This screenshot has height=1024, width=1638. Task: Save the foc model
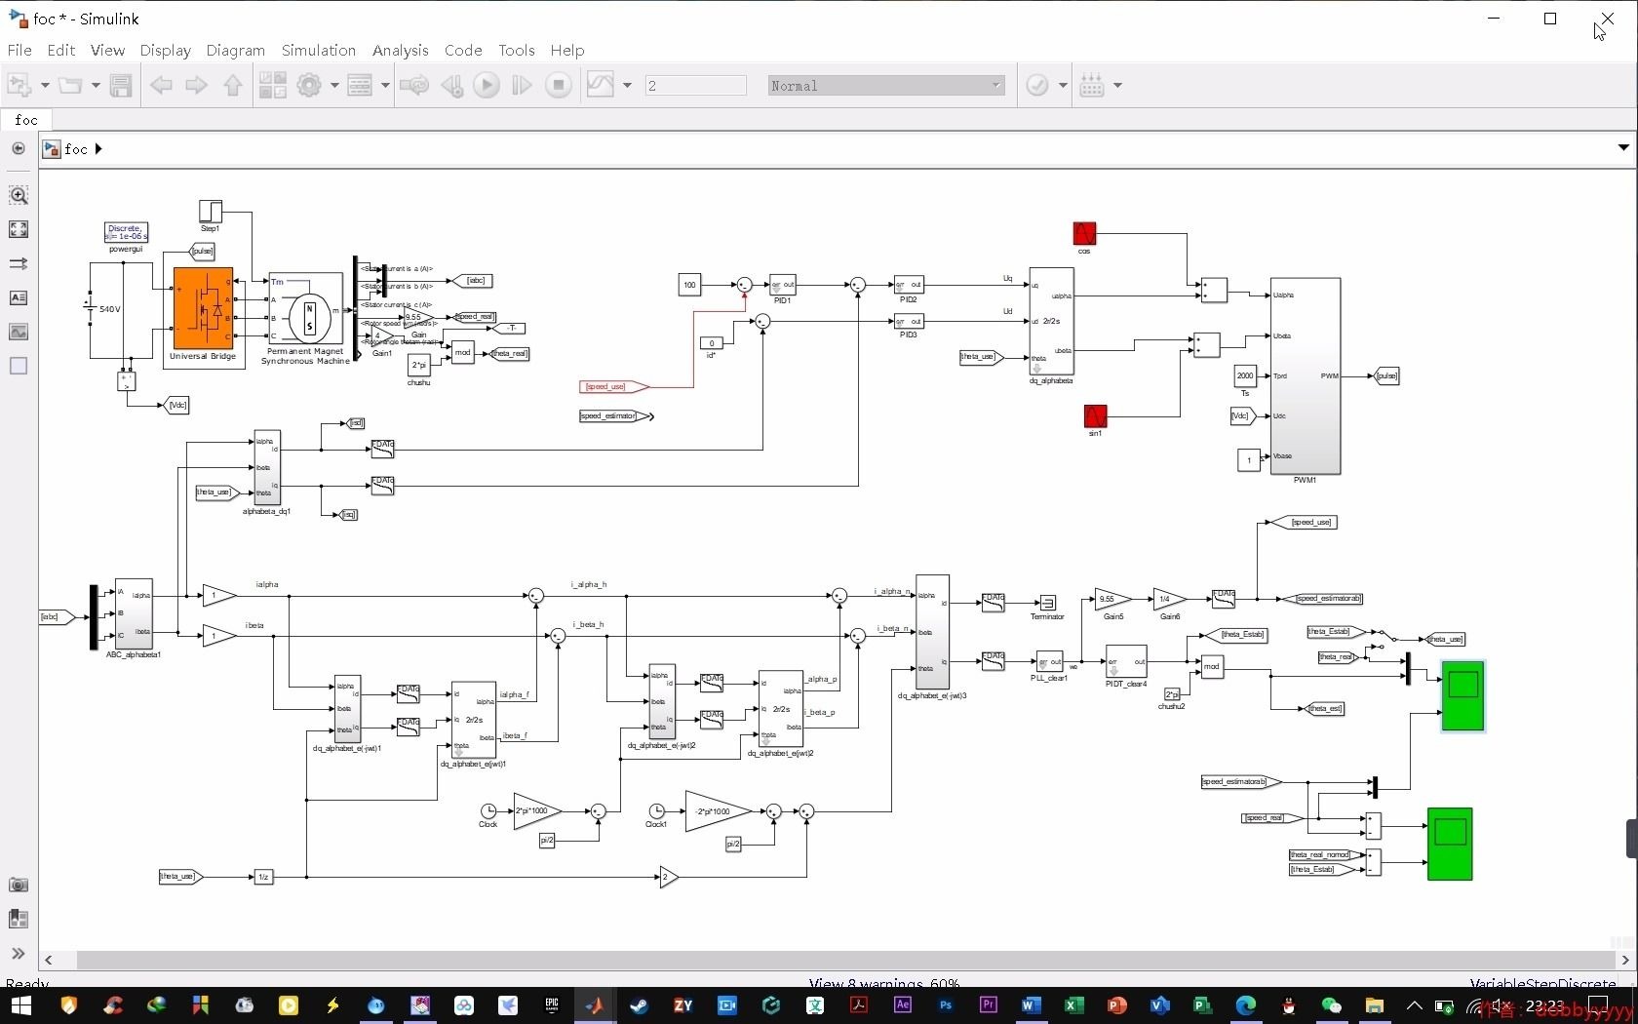pos(121,85)
